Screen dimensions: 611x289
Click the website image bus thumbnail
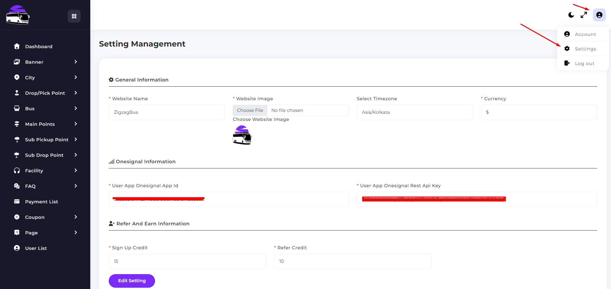click(242, 135)
